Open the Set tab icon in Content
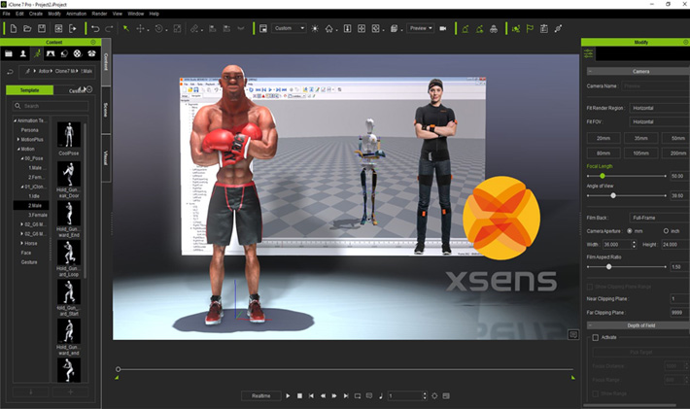Viewport: 690px width, 409px height. coord(51,53)
